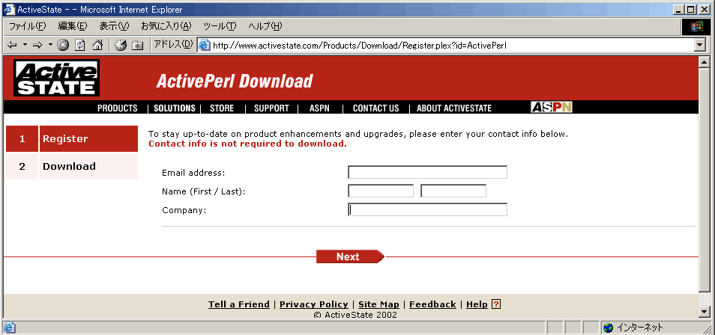Click the Company input field
Viewport: 715px width, 335px height.
point(427,210)
